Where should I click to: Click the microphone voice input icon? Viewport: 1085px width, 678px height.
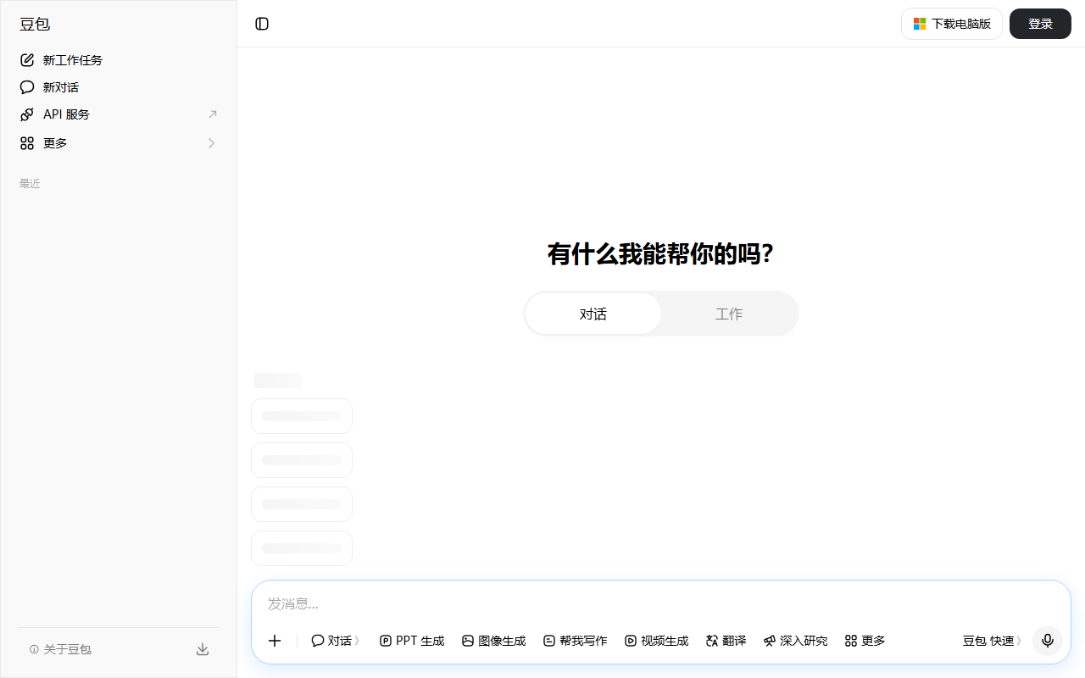tap(1048, 641)
